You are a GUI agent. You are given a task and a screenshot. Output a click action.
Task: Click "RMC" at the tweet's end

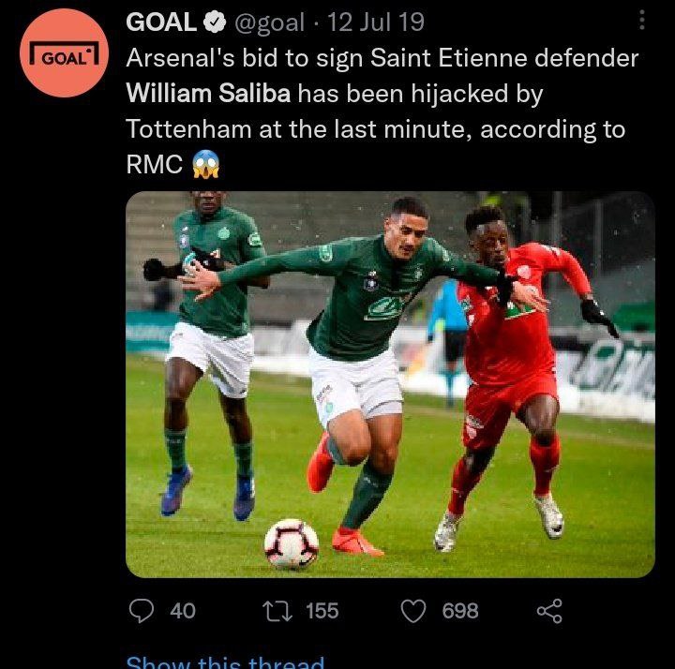(153, 165)
